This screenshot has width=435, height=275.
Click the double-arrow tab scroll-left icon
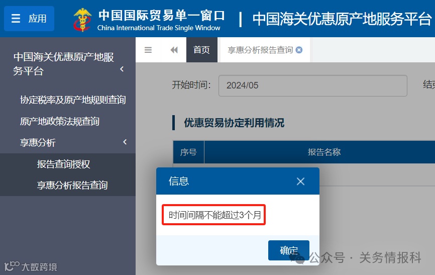[x=174, y=50]
